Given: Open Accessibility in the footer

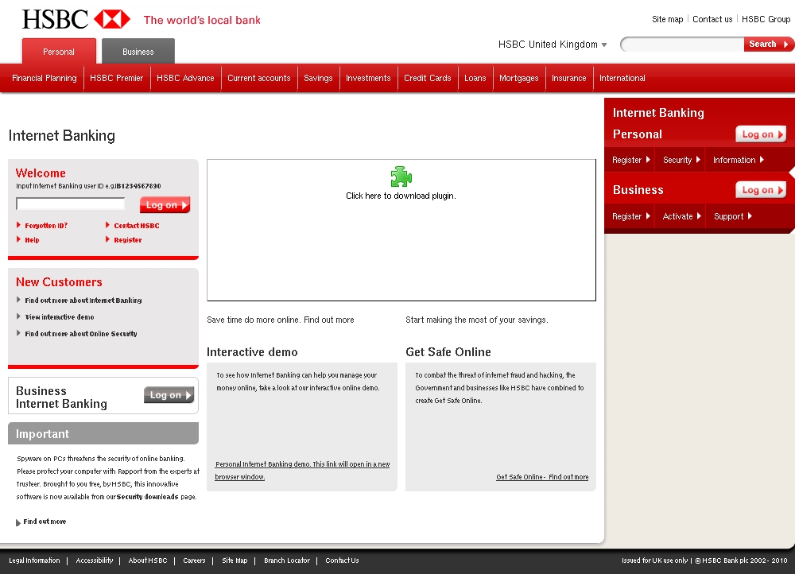Looking at the screenshot, I should click(x=95, y=560).
